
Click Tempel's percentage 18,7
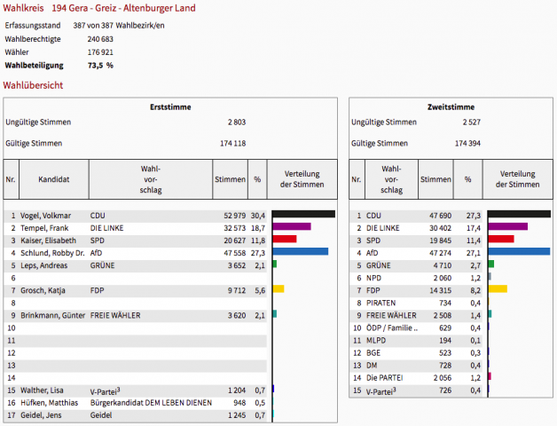click(258, 228)
